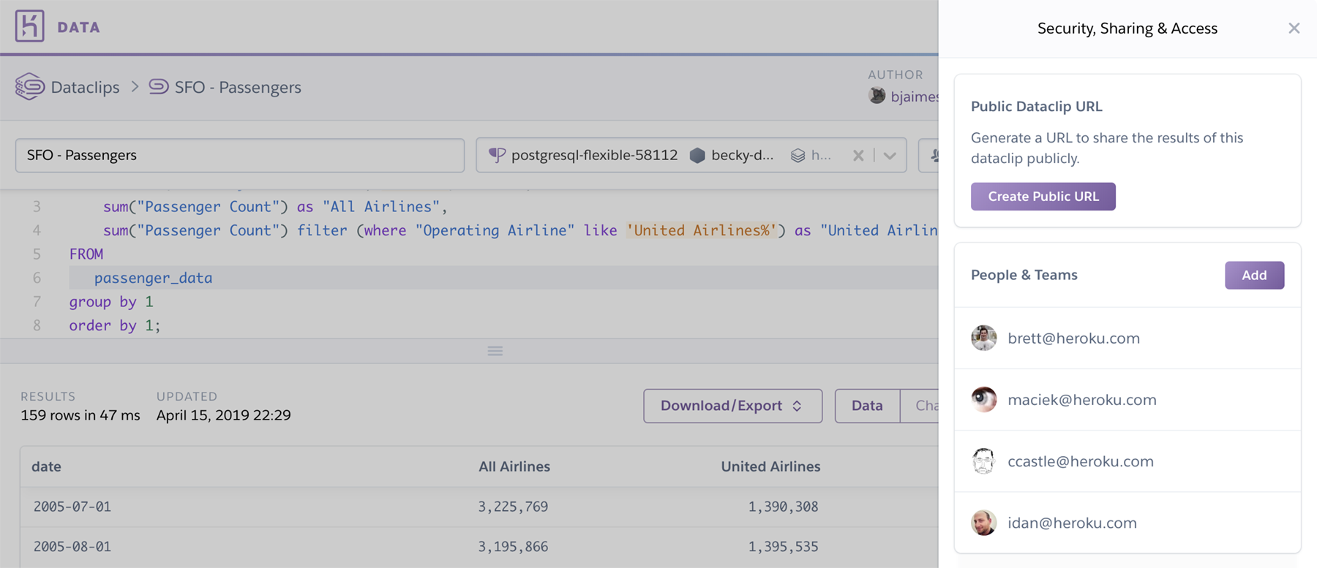Expand the datastore selector dropdown arrow
1317x568 pixels.
(x=890, y=155)
